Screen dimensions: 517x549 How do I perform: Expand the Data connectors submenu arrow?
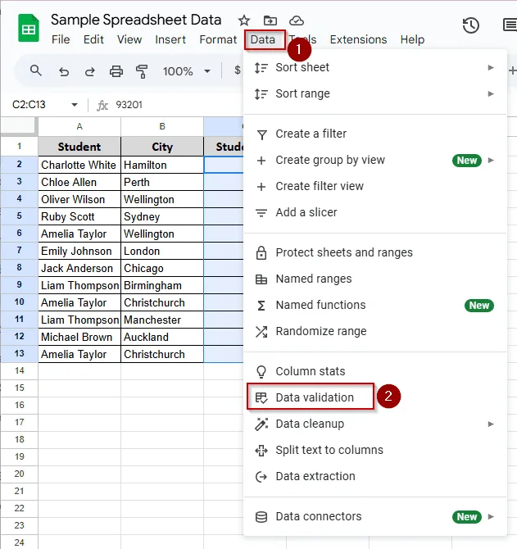click(x=491, y=517)
